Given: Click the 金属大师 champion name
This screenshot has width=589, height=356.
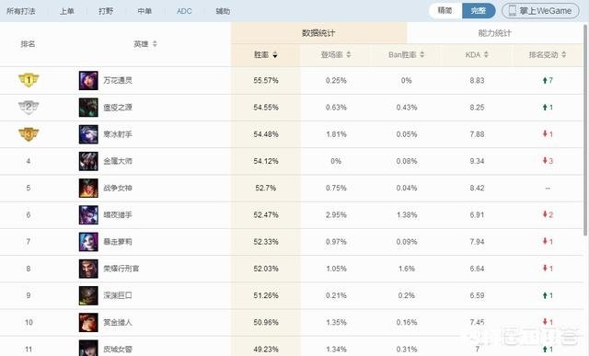Looking at the screenshot, I should [118, 161].
